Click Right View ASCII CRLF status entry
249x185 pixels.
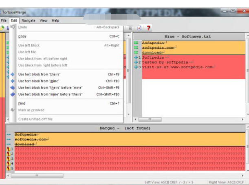(x=226, y=182)
